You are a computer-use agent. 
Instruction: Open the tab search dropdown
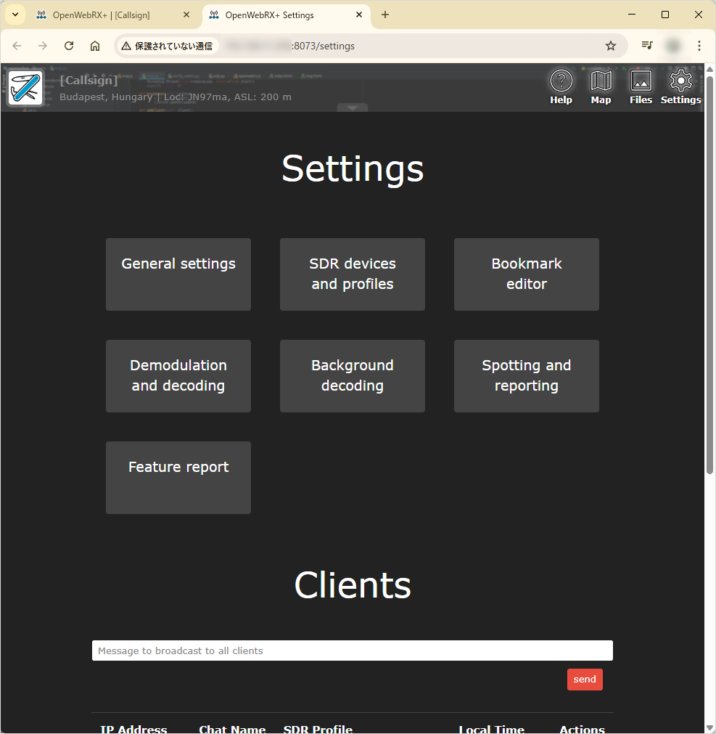click(15, 15)
